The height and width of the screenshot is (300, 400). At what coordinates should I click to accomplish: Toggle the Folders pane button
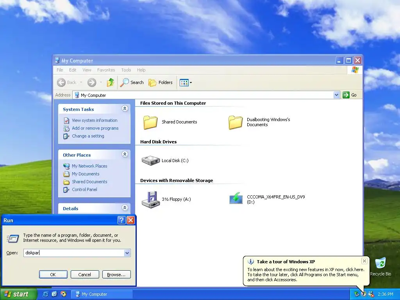(x=161, y=82)
